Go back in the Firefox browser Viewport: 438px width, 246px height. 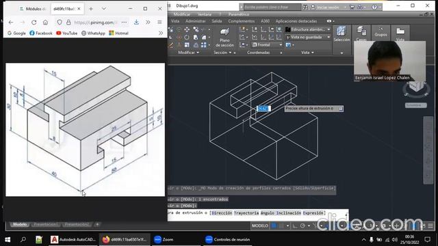(x=11, y=23)
